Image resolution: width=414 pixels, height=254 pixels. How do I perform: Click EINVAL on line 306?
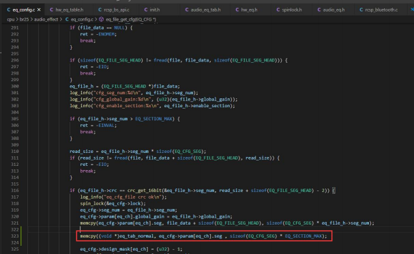click(x=106, y=125)
